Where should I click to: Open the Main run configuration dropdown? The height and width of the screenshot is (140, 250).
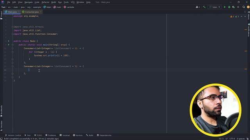tap(215, 7)
